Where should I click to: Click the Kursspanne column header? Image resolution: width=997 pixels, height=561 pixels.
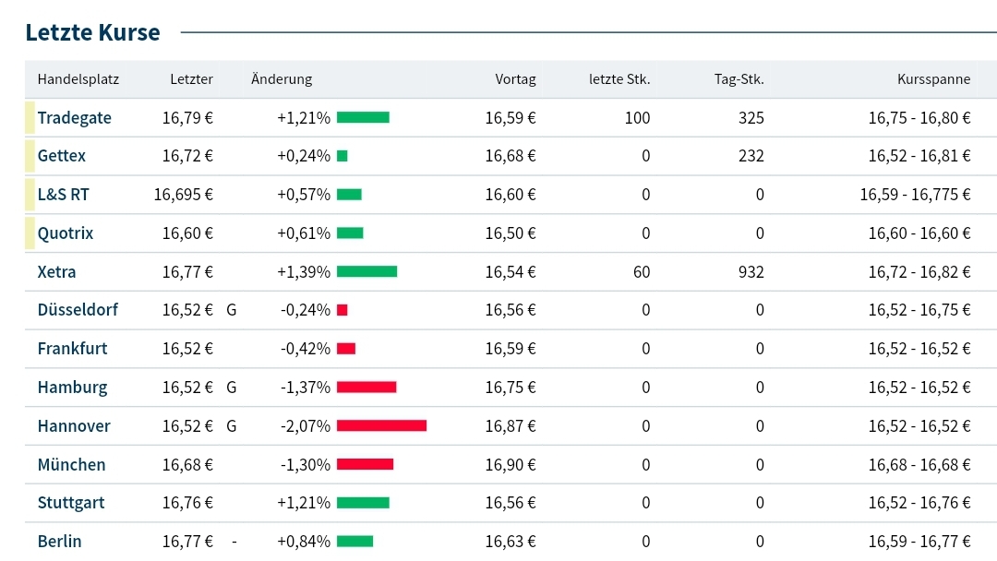tap(933, 79)
